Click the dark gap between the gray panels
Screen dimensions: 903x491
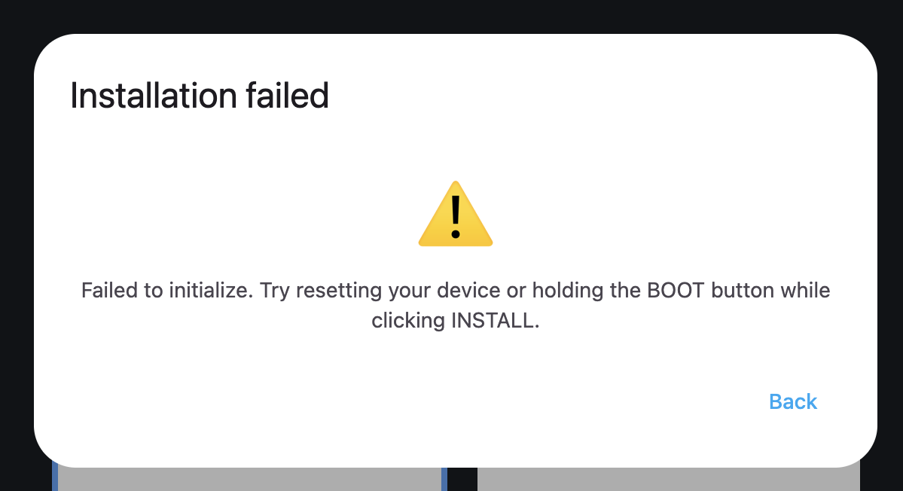pyautogui.click(x=462, y=479)
